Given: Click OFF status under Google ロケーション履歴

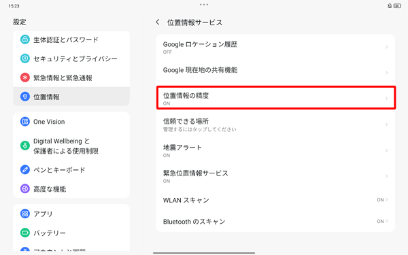Looking at the screenshot, I should pos(167,52).
